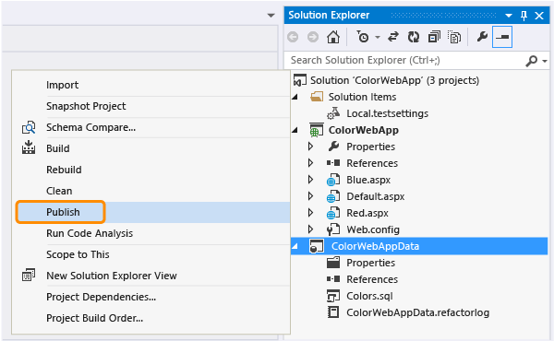
Task: Click the Build icon in menu
Action: coord(29,147)
